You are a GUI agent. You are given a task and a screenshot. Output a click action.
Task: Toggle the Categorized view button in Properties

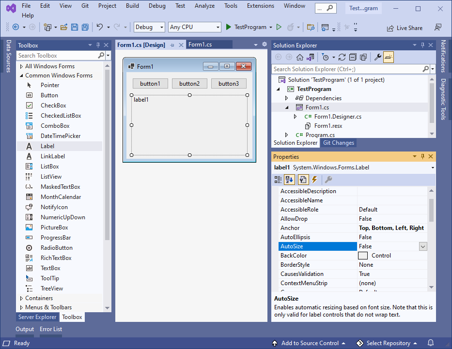tap(278, 180)
